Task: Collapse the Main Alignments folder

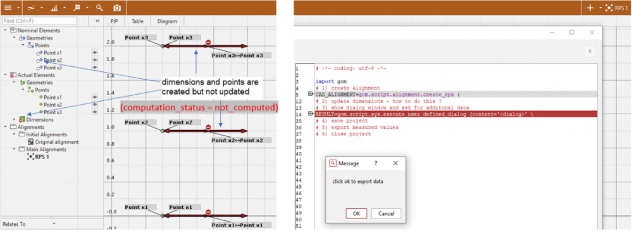Action: (14, 150)
